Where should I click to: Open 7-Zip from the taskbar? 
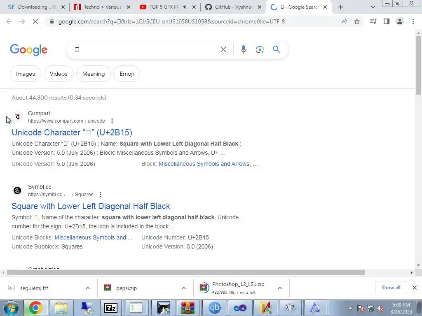click(111, 308)
